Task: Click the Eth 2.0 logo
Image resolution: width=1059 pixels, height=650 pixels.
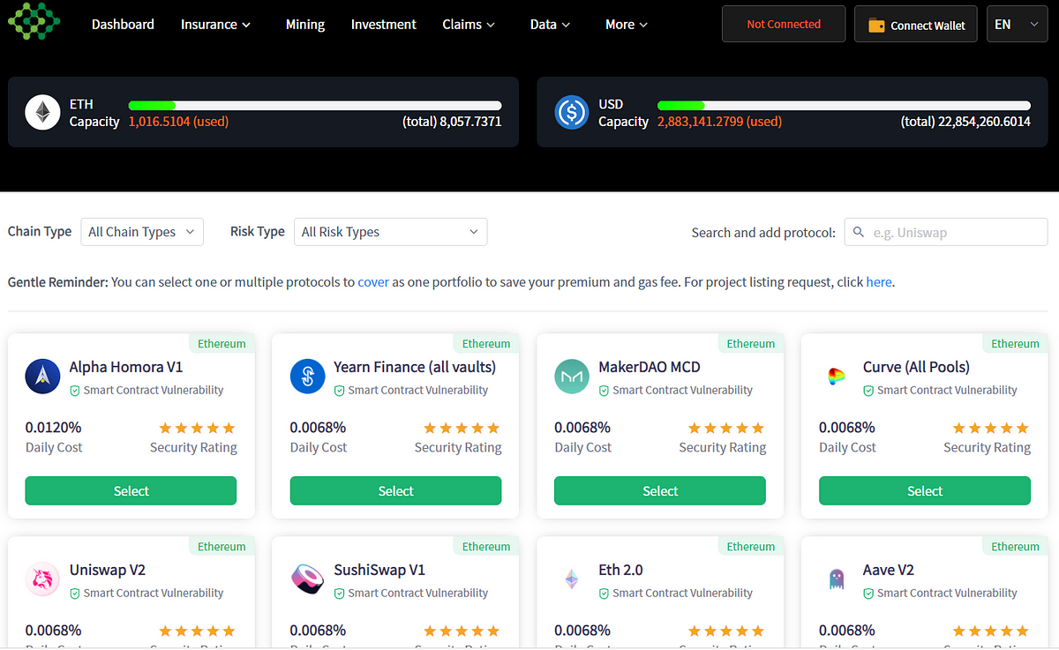Action: [572, 579]
